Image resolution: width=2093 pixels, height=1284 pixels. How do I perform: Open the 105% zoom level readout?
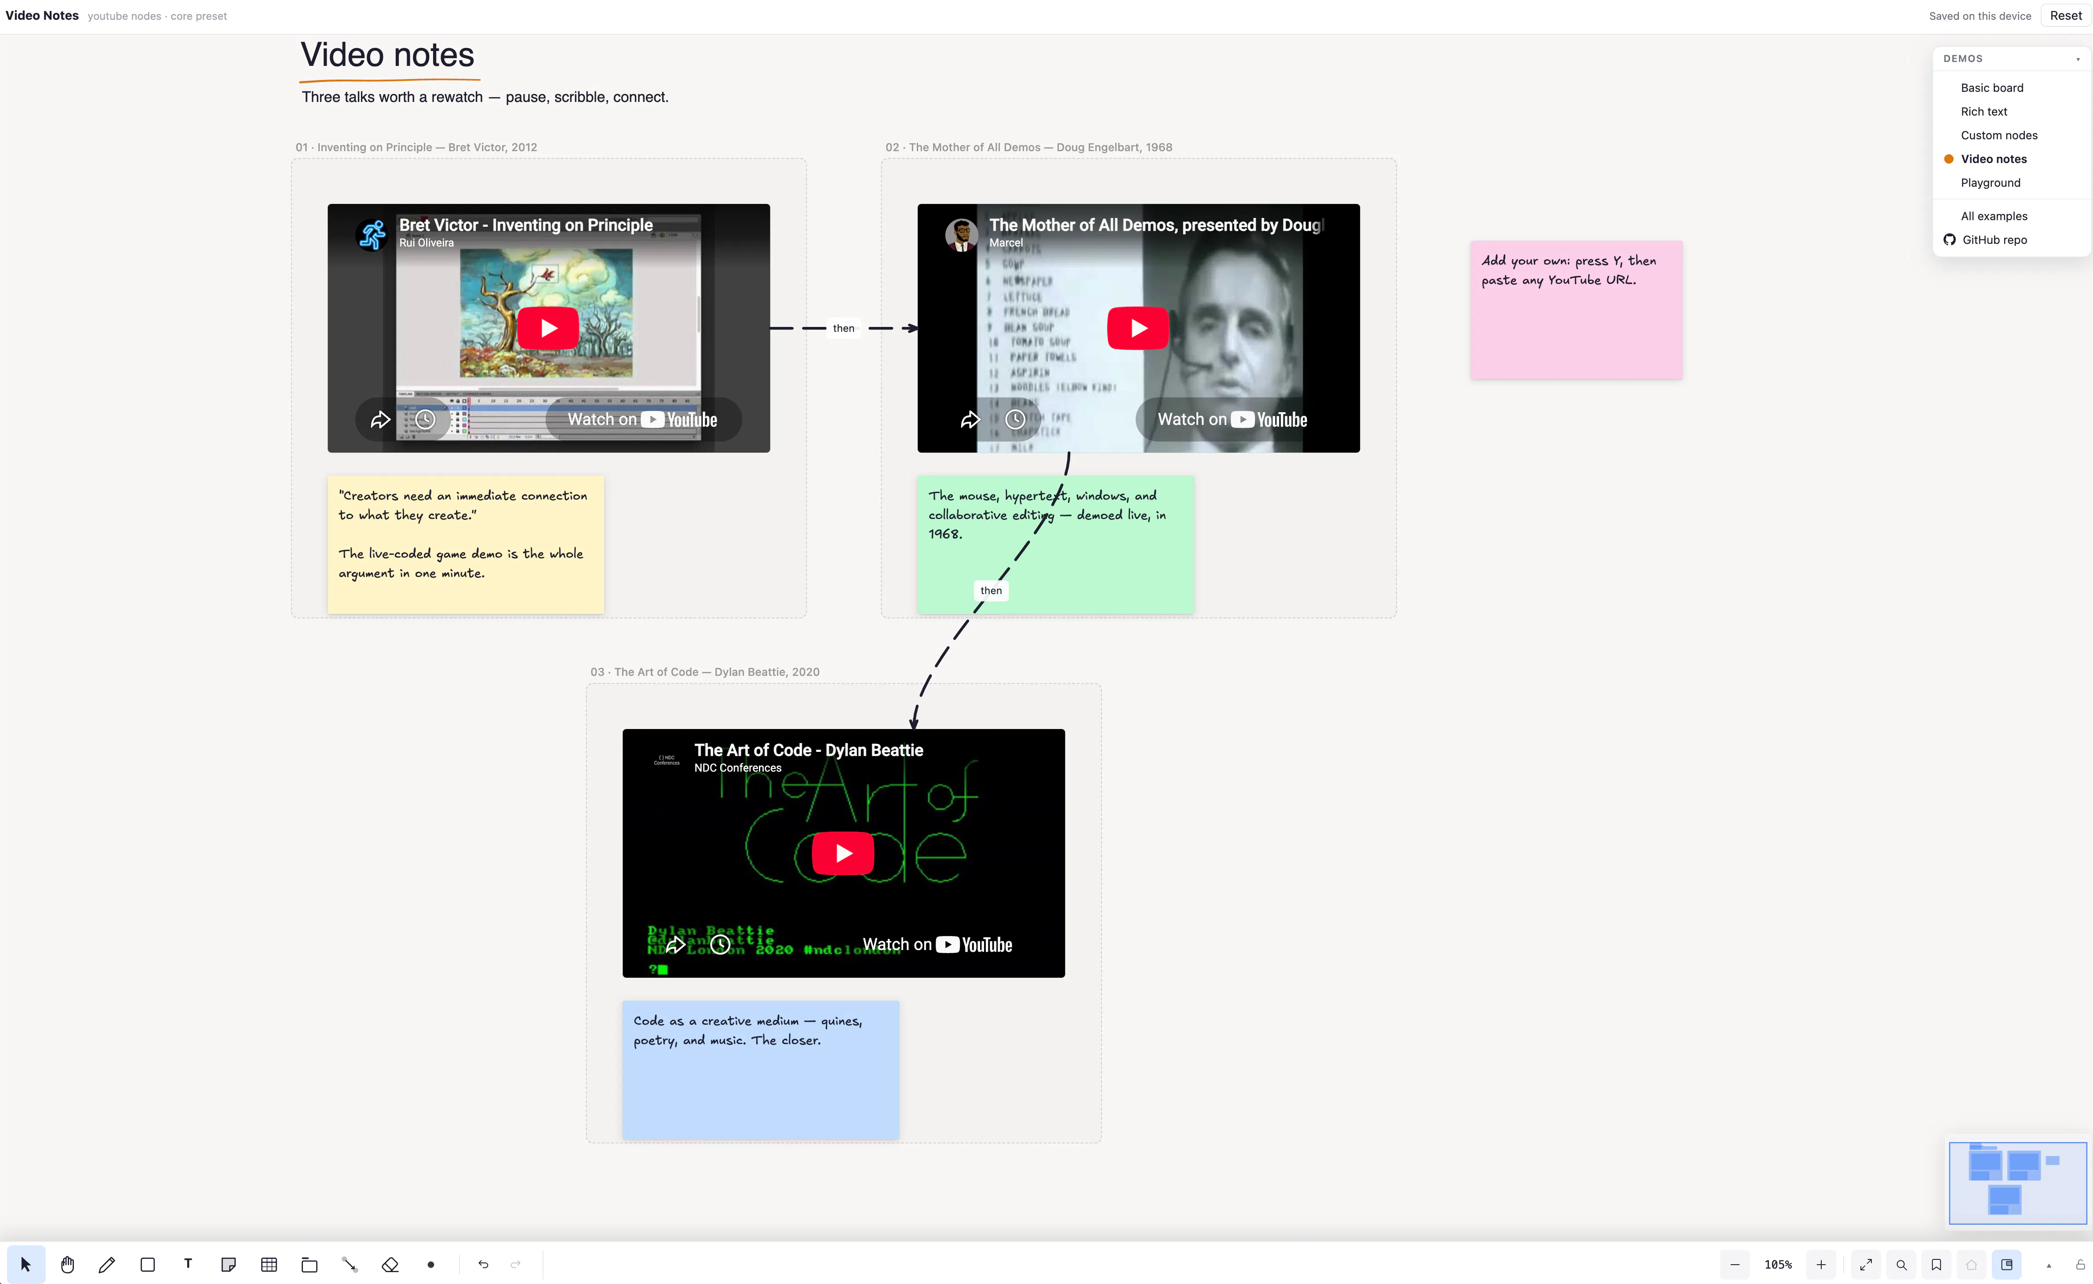tap(1778, 1265)
